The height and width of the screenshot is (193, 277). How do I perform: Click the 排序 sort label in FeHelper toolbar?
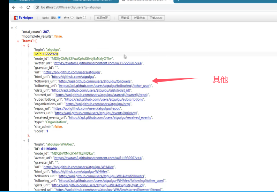coord(45,18)
